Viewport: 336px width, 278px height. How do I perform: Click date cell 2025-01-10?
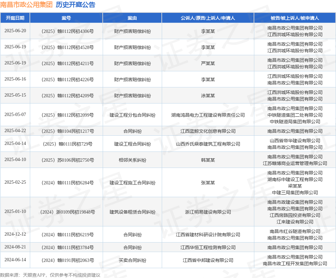[x=15, y=211]
